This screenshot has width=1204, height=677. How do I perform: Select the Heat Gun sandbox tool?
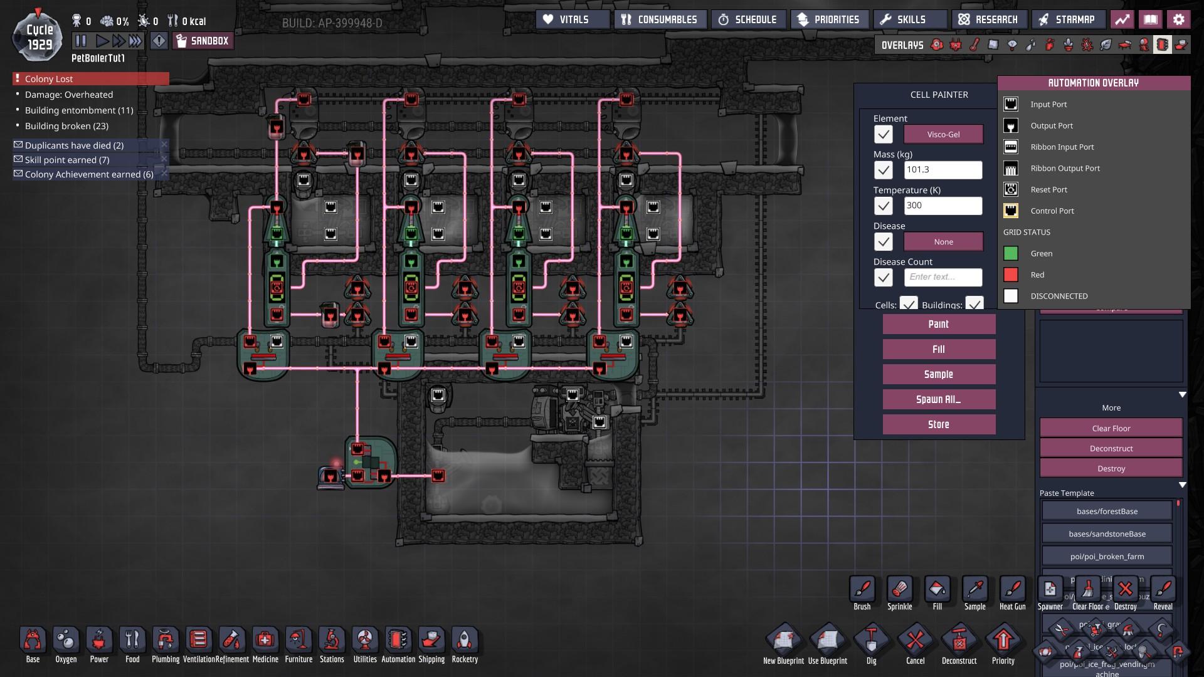pos(1012,590)
